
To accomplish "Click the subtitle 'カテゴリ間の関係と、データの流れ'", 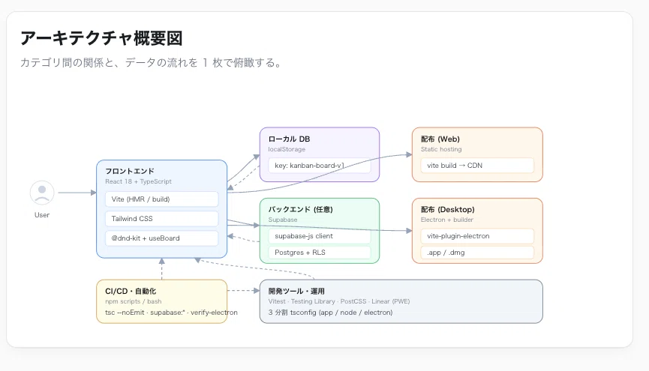I will 109,63.
